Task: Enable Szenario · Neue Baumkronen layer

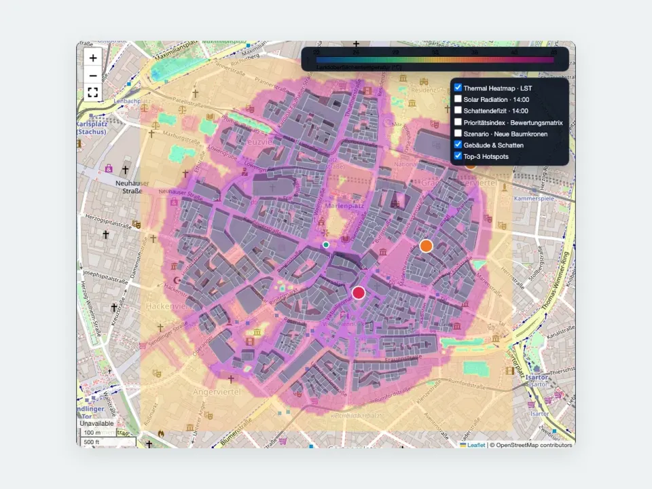Action: coord(458,134)
